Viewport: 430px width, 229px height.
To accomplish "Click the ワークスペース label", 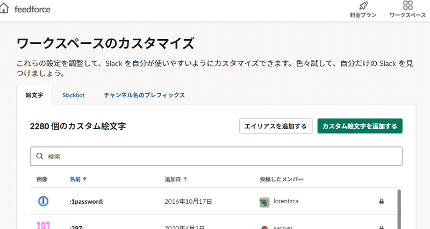I will tap(407, 16).
